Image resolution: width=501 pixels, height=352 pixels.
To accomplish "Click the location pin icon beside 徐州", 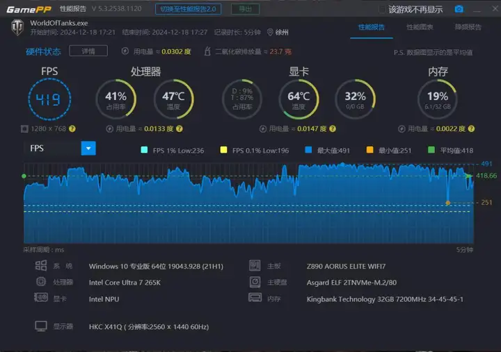I will 270,32.
